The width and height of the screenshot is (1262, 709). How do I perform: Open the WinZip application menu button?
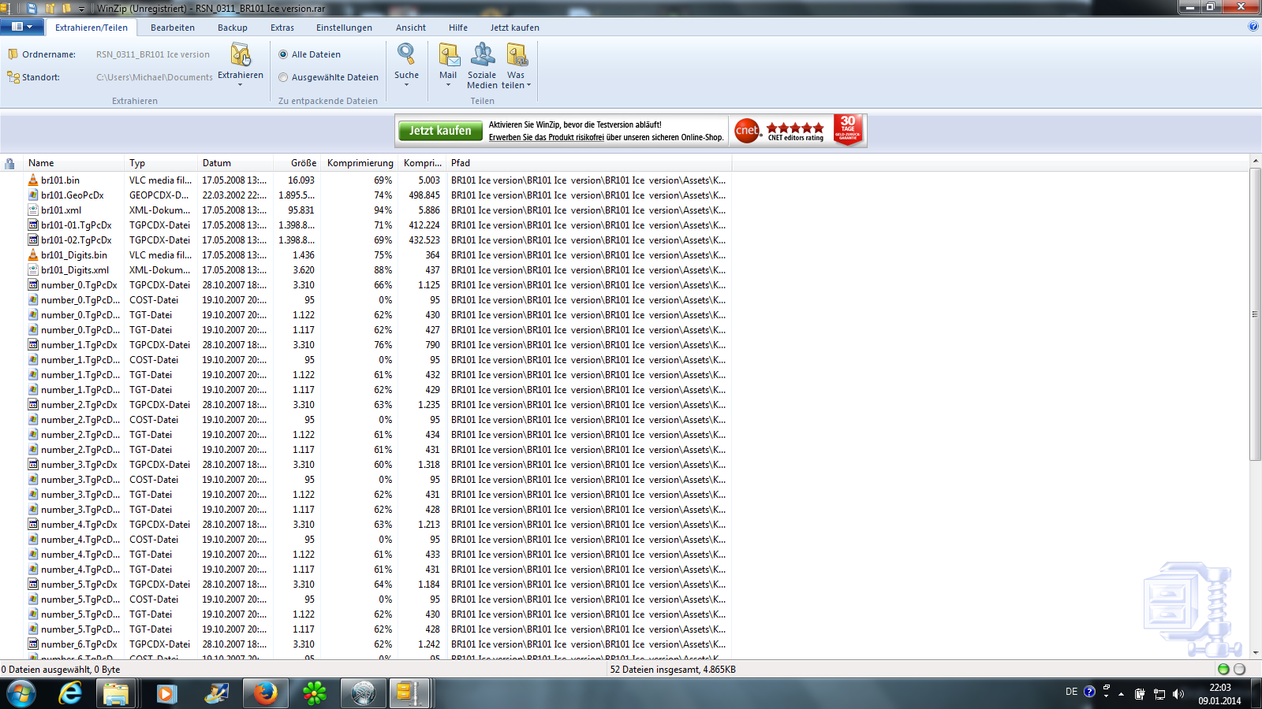click(x=22, y=27)
